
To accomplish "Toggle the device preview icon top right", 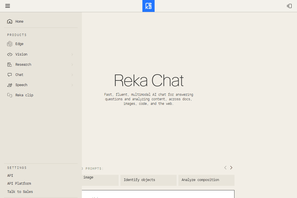I will 289,6.
